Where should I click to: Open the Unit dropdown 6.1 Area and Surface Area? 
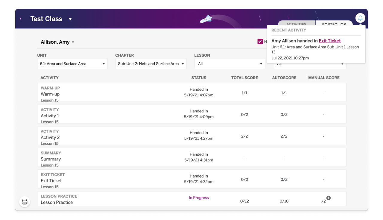72,64
